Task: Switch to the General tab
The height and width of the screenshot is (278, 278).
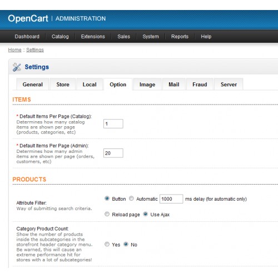Action: point(33,85)
